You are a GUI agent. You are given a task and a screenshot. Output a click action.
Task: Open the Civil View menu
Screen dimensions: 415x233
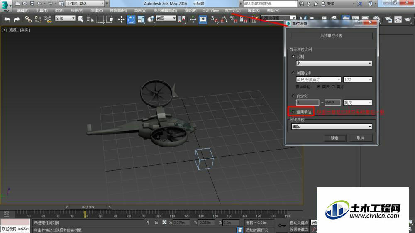click(210, 11)
